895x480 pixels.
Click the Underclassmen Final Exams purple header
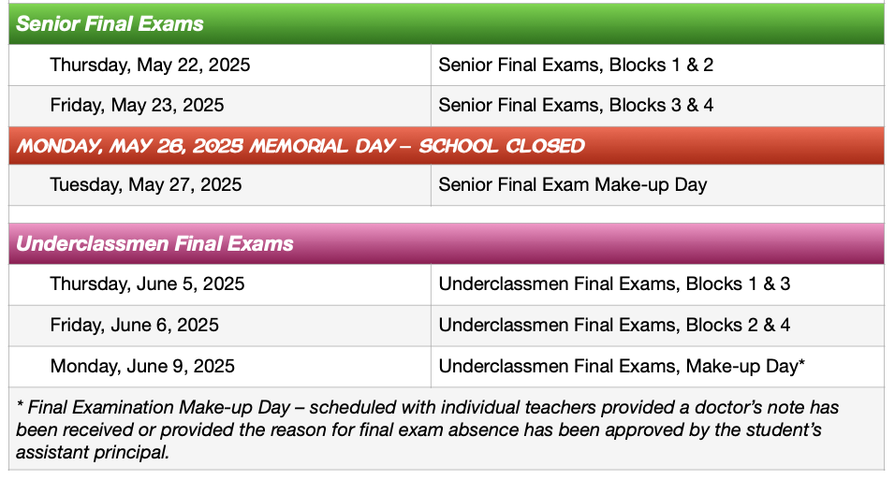pos(447,243)
